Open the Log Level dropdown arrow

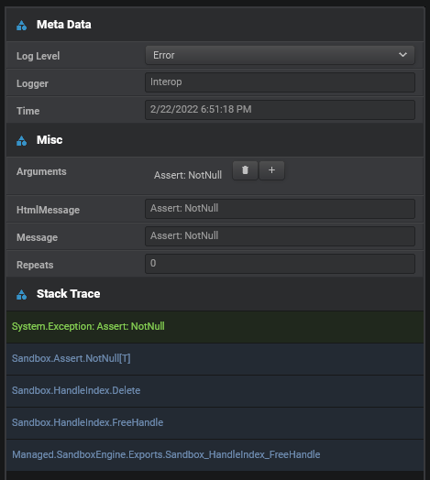coord(402,55)
